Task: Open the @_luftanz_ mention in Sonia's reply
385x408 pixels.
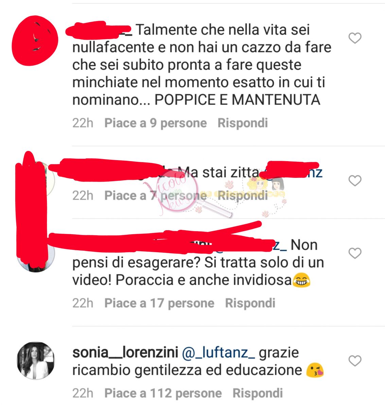Action: click(218, 353)
